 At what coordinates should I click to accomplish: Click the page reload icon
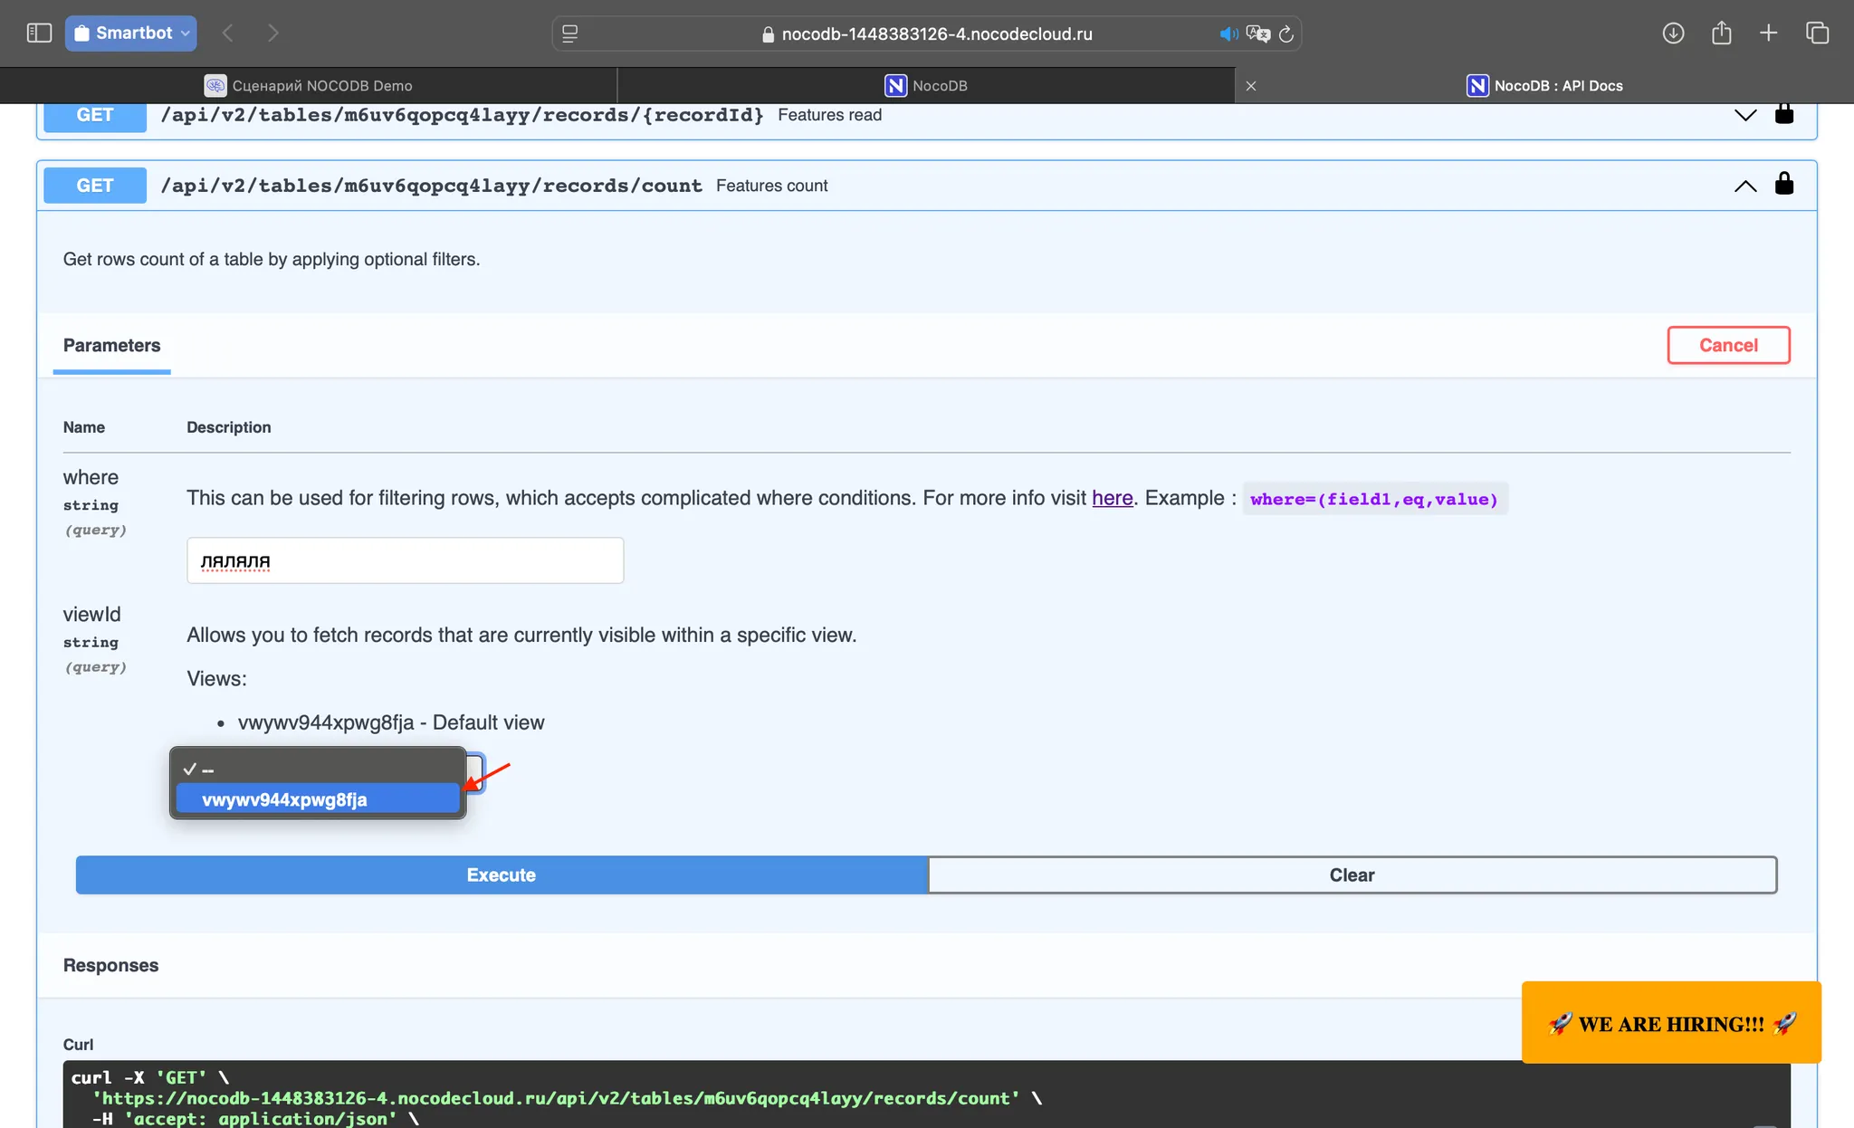pyautogui.click(x=1286, y=34)
